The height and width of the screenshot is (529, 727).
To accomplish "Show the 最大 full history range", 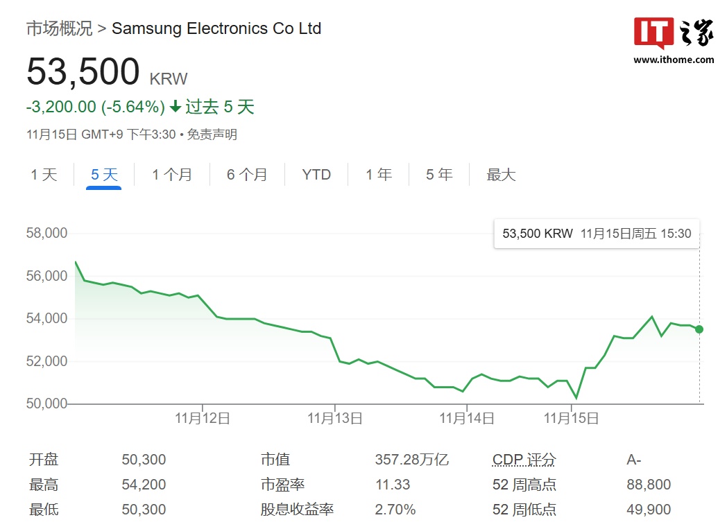I will tap(501, 175).
